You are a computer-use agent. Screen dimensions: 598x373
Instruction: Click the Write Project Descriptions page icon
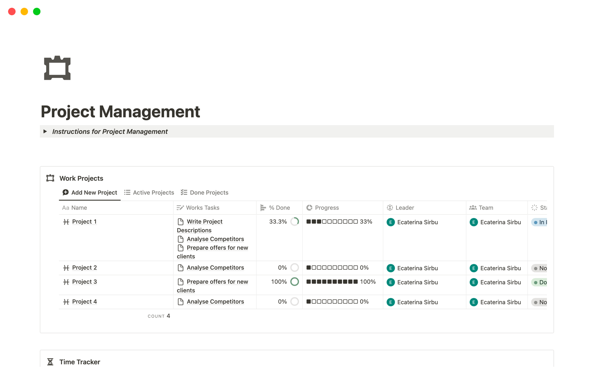pos(181,222)
